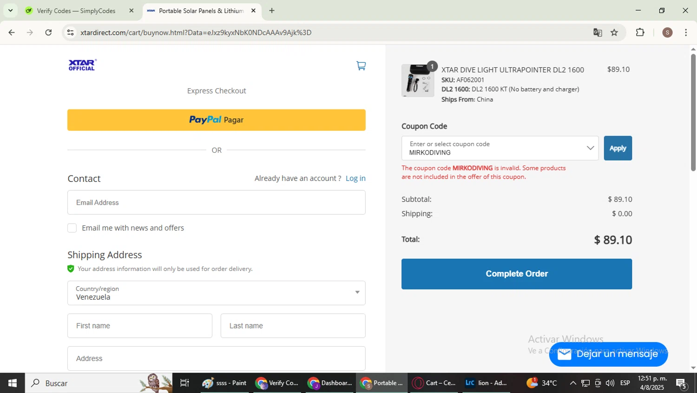The width and height of the screenshot is (697, 393).
Task: View site information icon in address bar
Action: [x=70, y=32]
